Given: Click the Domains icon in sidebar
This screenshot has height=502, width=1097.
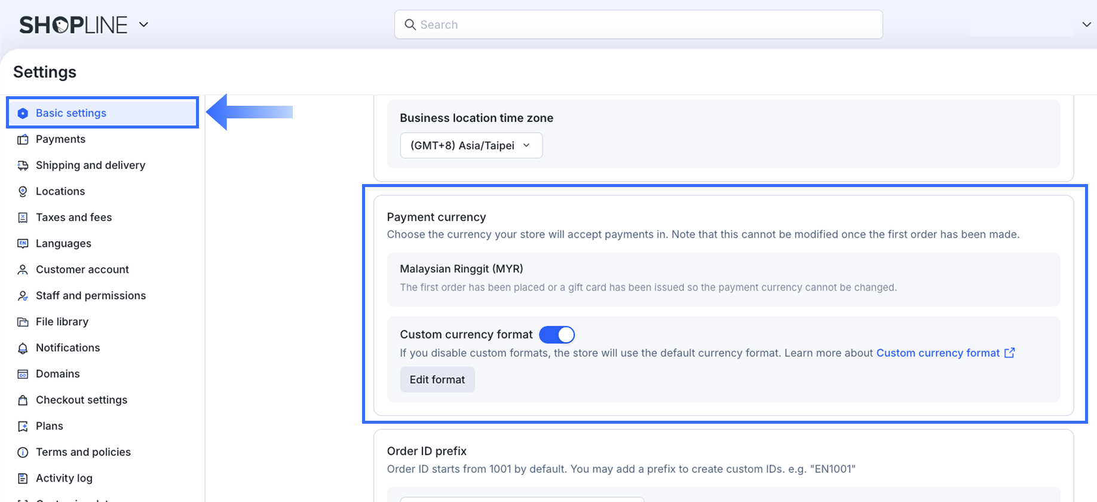Looking at the screenshot, I should point(23,374).
